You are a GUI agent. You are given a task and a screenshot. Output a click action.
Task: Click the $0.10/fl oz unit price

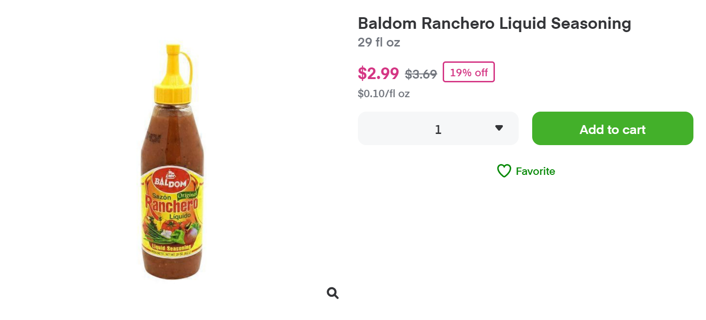point(384,93)
